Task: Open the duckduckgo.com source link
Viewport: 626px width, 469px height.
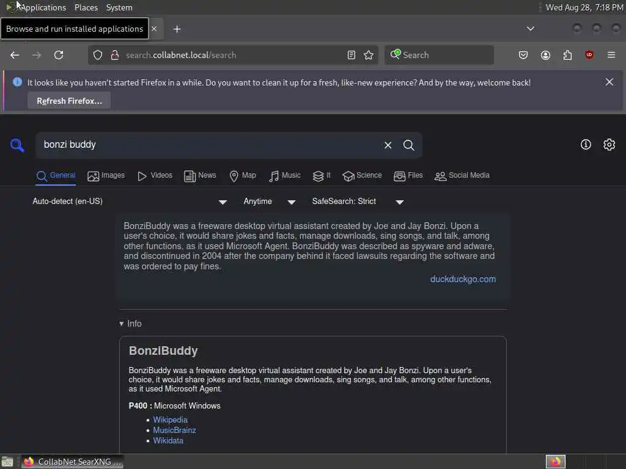Action: click(463, 279)
